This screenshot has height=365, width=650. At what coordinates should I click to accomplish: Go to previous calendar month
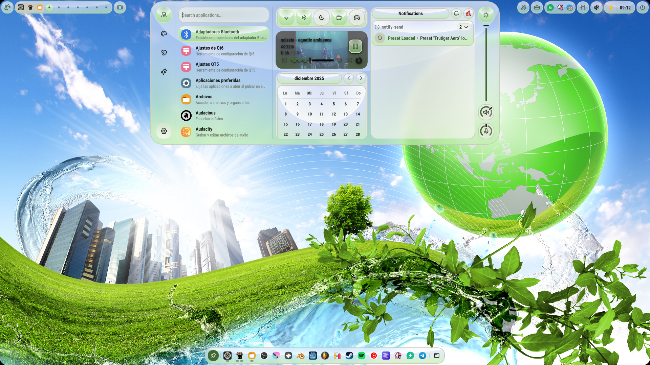[349, 78]
